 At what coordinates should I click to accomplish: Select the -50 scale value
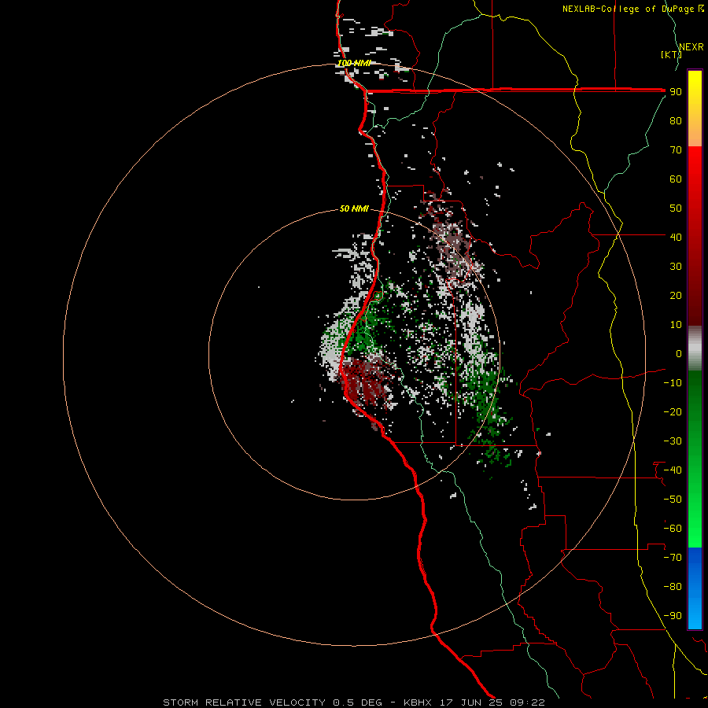pyautogui.click(x=673, y=499)
